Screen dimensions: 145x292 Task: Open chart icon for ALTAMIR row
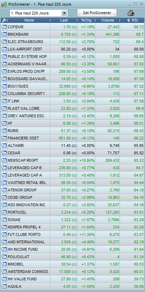click(x=4, y=145)
